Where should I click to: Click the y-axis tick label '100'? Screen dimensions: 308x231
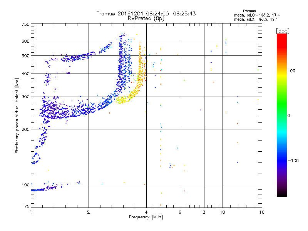pos(25,185)
